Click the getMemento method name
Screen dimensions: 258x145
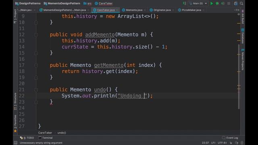(x=108, y=65)
